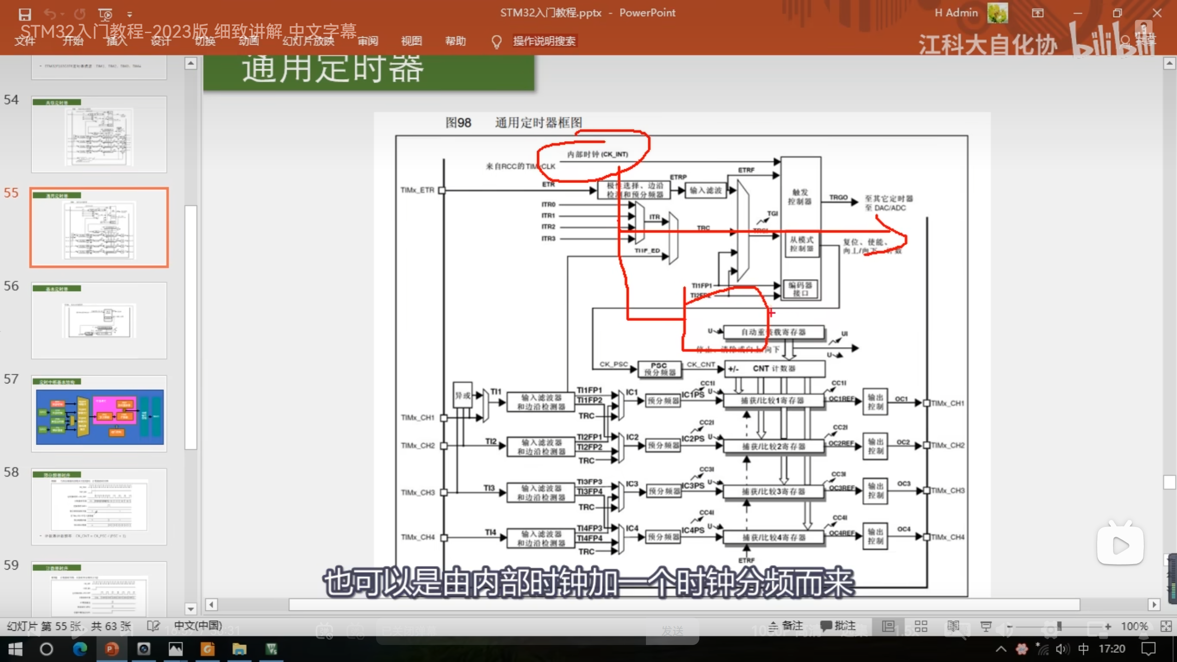This screenshot has width=1177, height=662.
Task: Switch to Slide Sorter view icon
Action: (920, 626)
